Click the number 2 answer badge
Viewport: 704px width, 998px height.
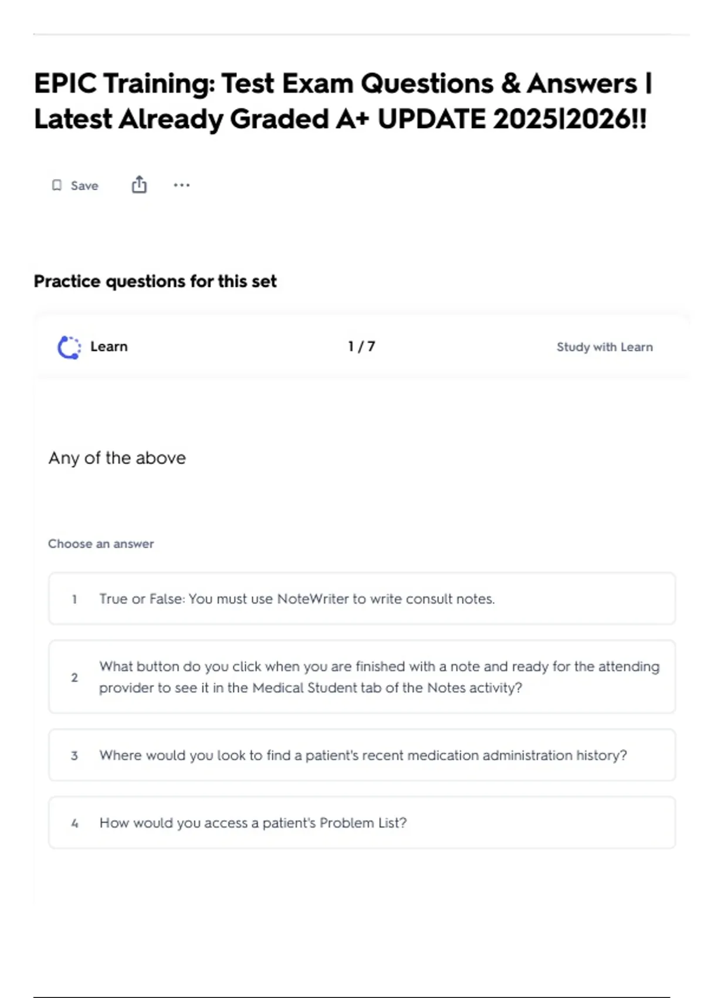[x=75, y=677]
